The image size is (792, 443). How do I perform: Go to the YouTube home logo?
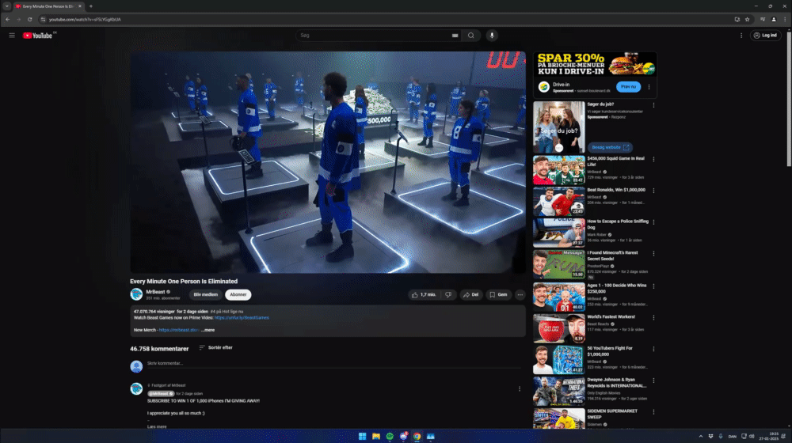tap(38, 36)
